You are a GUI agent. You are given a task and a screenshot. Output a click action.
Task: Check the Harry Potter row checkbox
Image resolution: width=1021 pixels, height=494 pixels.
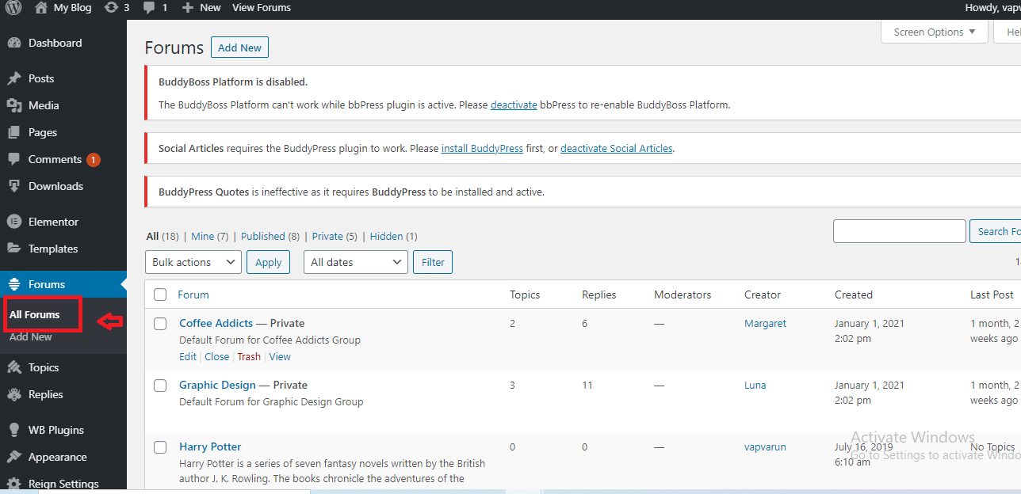(x=160, y=446)
